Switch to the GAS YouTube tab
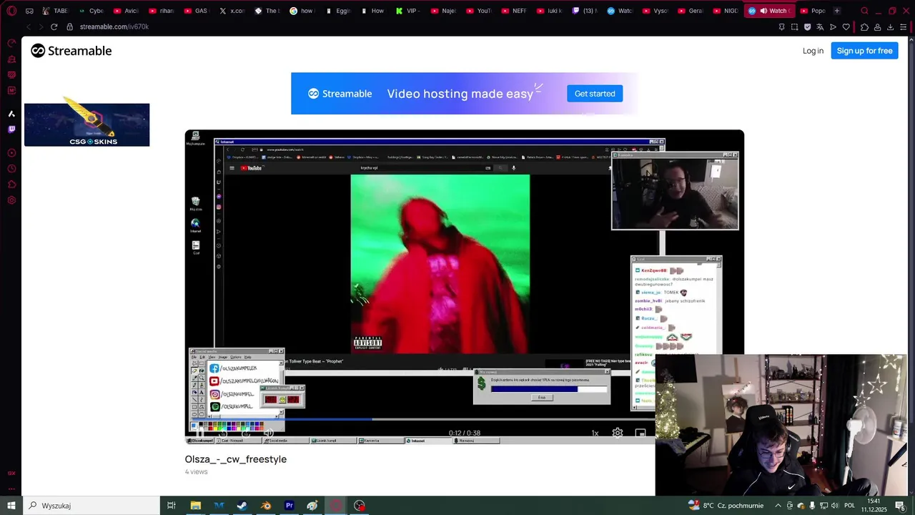The width and height of the screenshot is (915, 515). pyautogui.click(x=197, y=11)
